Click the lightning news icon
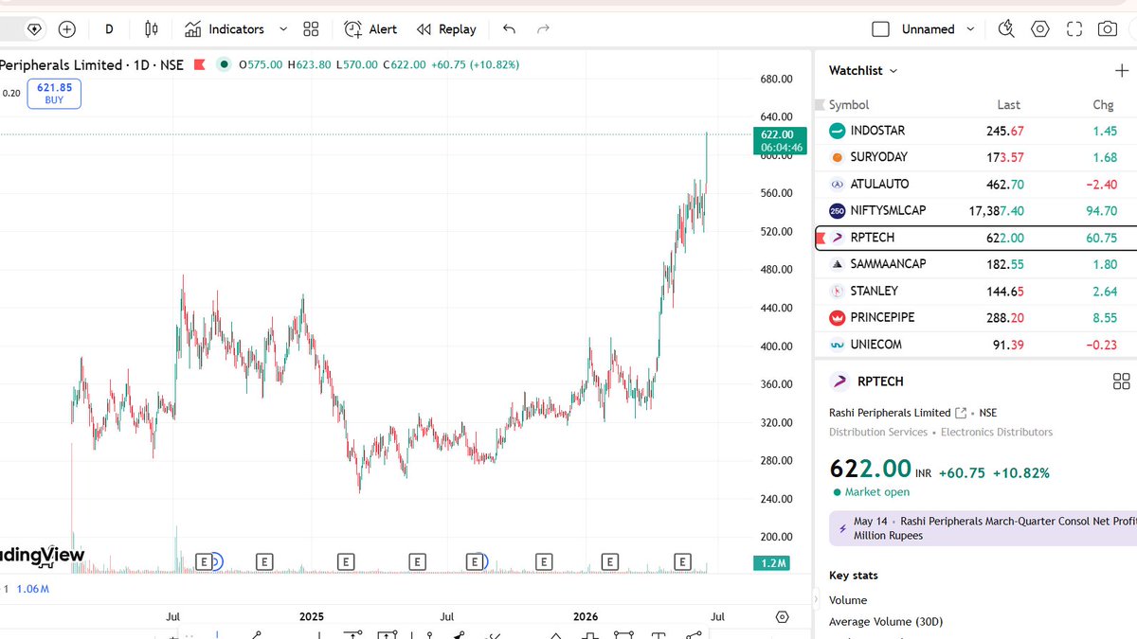 pyautogui.click(x=842, y=528)
